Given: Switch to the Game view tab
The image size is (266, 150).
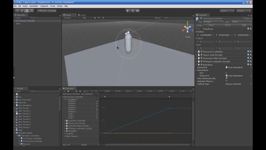Looking at the screenshot, I should click(x=82, y=15).
